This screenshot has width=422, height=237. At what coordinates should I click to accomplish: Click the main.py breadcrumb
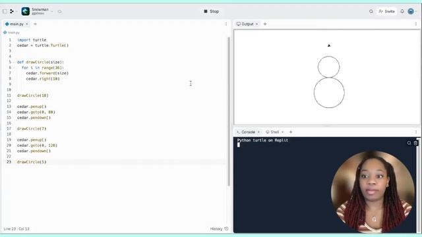pyautogui.click(x=11, y=32)
